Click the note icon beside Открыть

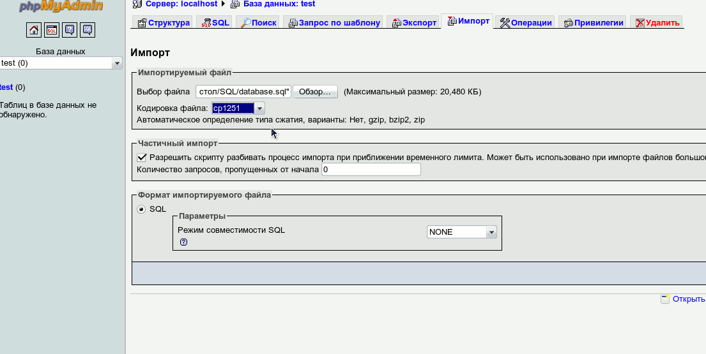[x=665, y=299]
